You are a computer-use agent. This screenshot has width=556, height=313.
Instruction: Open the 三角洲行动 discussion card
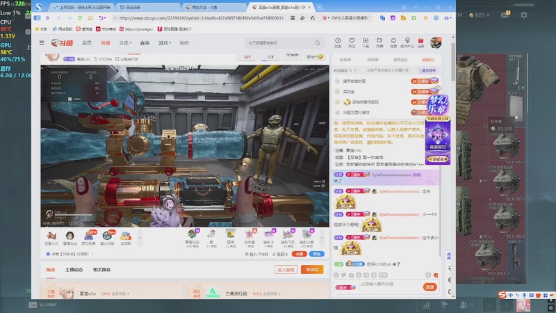click(258, 291)
